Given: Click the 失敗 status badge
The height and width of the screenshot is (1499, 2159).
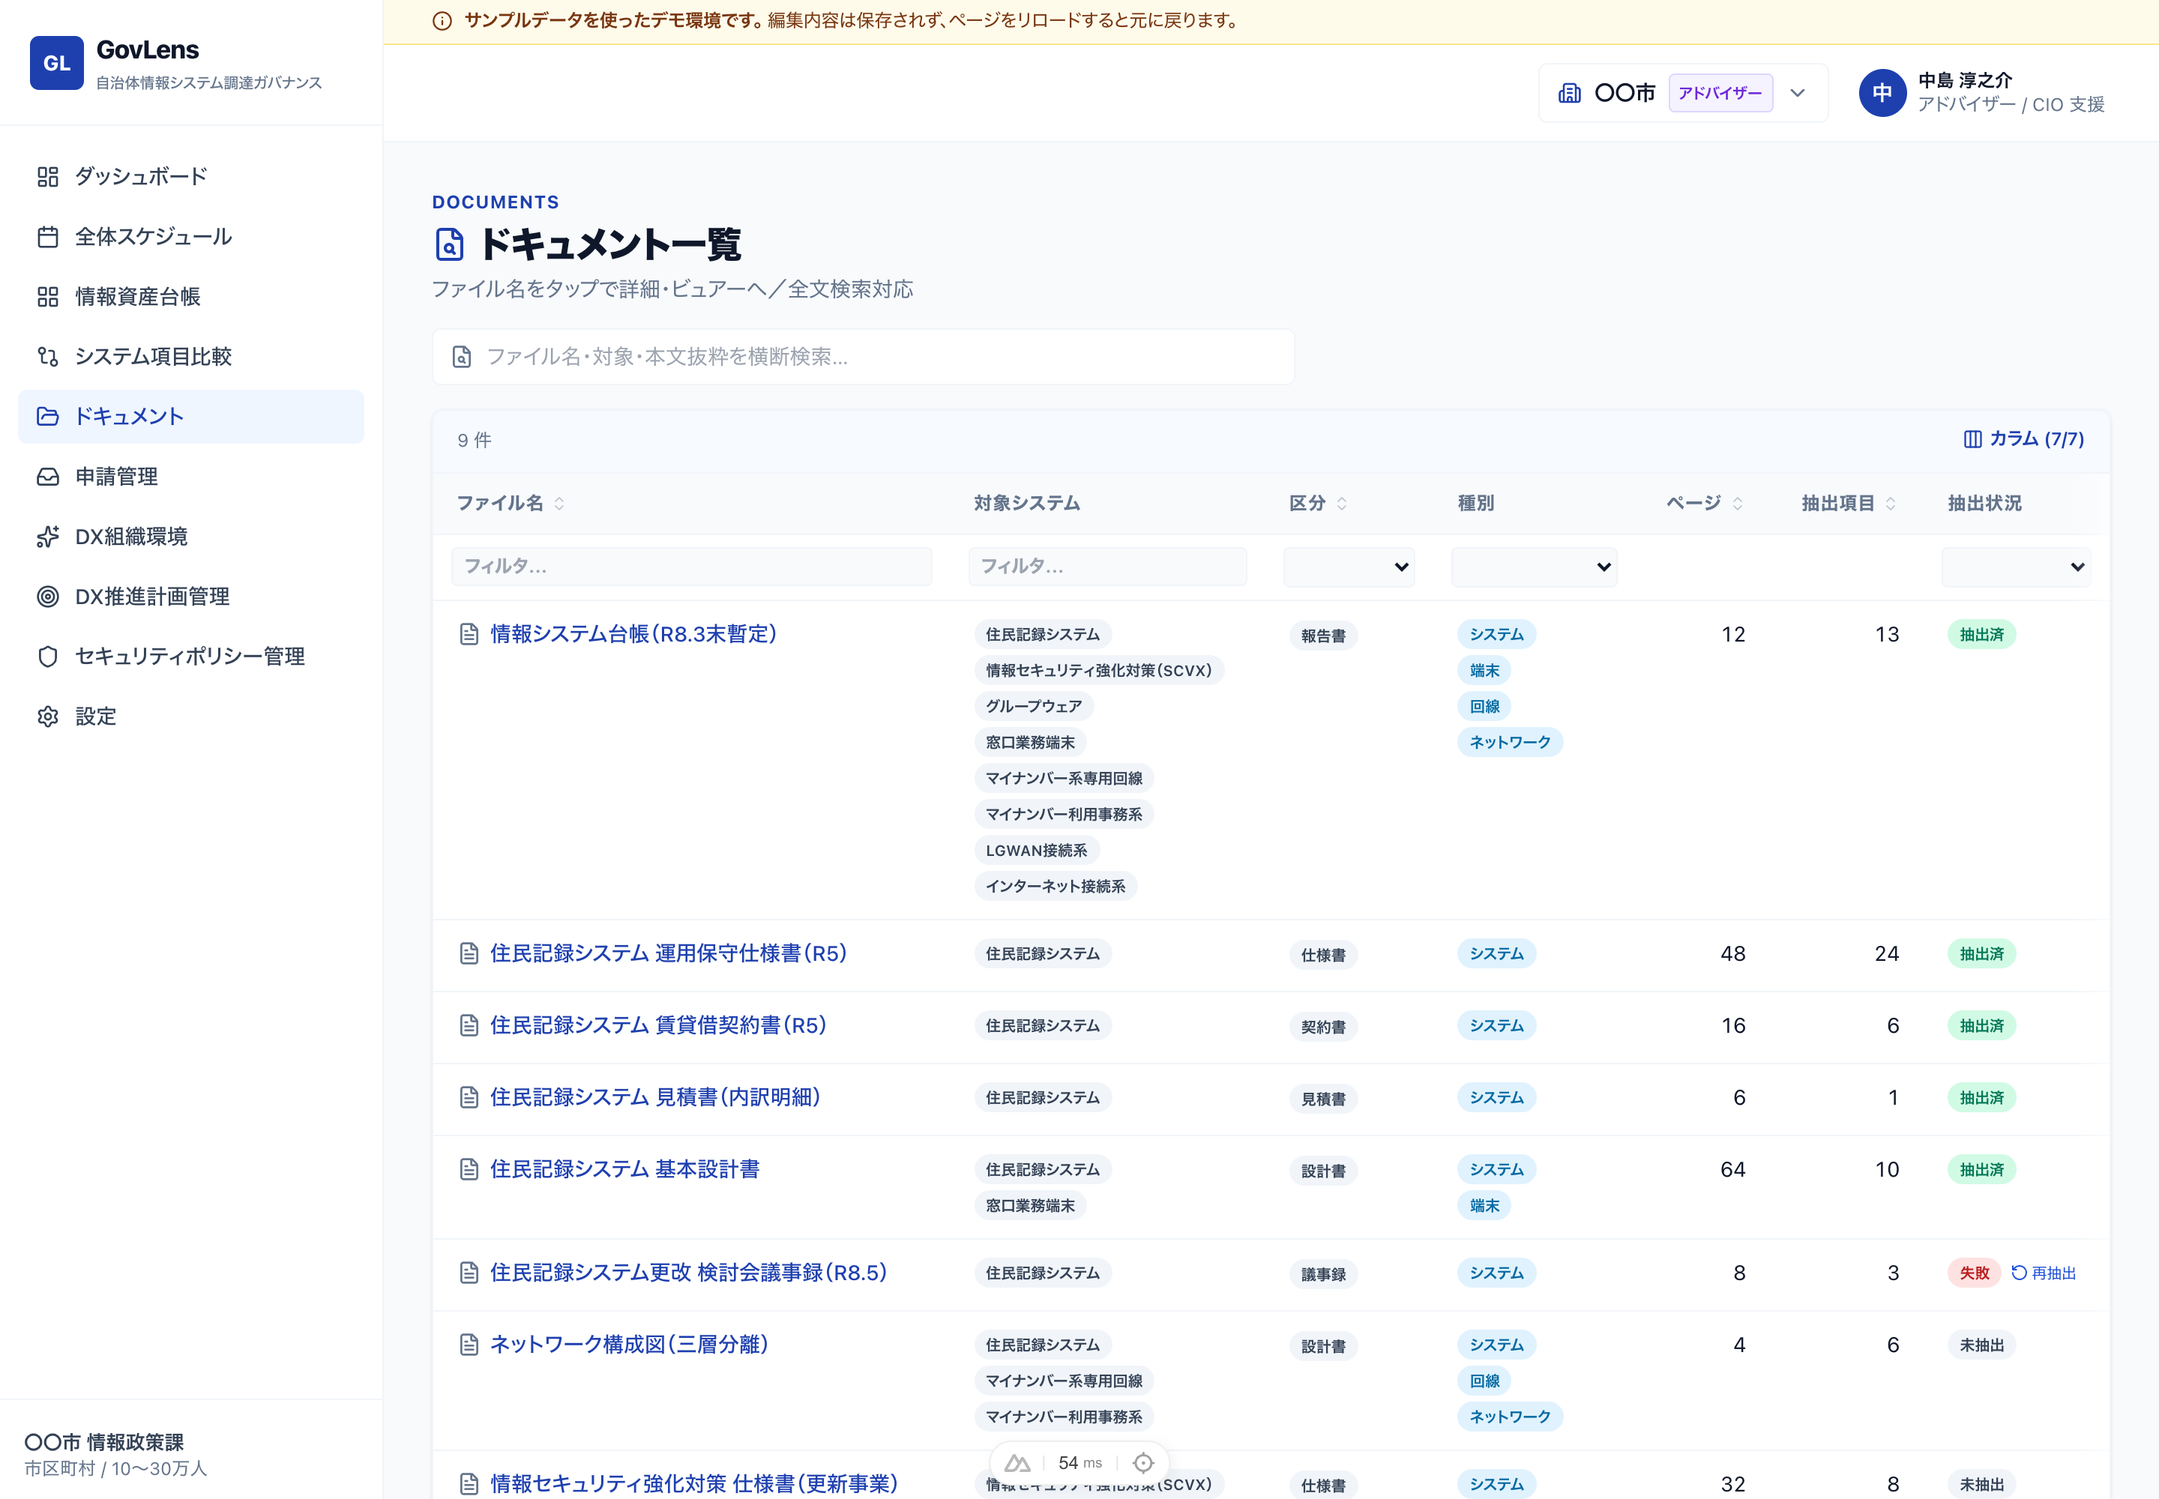Looking at the screenshot, I should tap(1974, 1273).
